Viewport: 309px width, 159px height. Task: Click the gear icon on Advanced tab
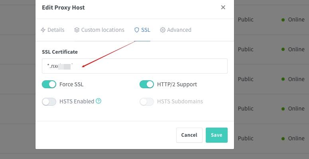(163, 30)
